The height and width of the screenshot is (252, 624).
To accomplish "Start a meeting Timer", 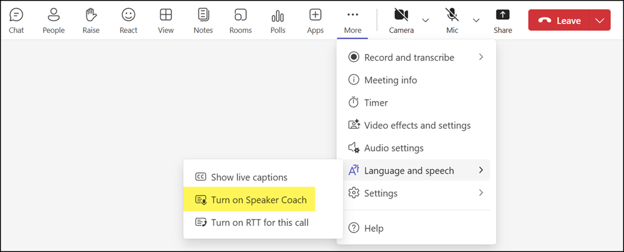I will pyautogui.click(x=416, y=103).
